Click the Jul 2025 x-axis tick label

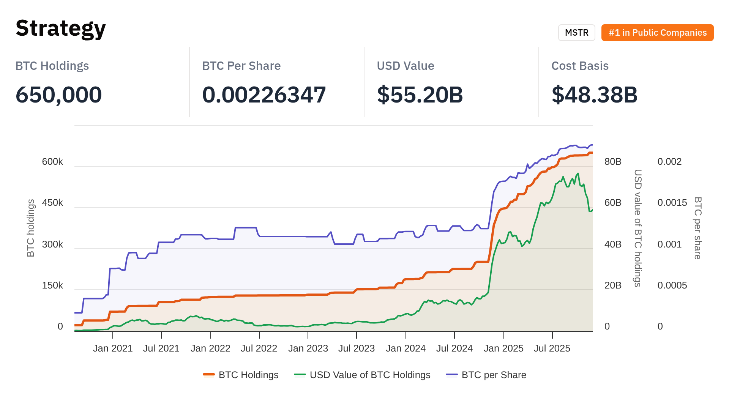click(x=552, y=348)
